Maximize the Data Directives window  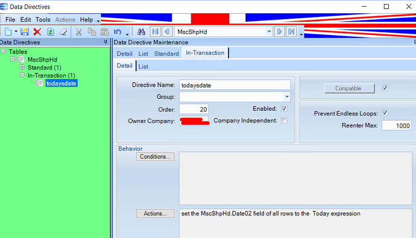386,7
